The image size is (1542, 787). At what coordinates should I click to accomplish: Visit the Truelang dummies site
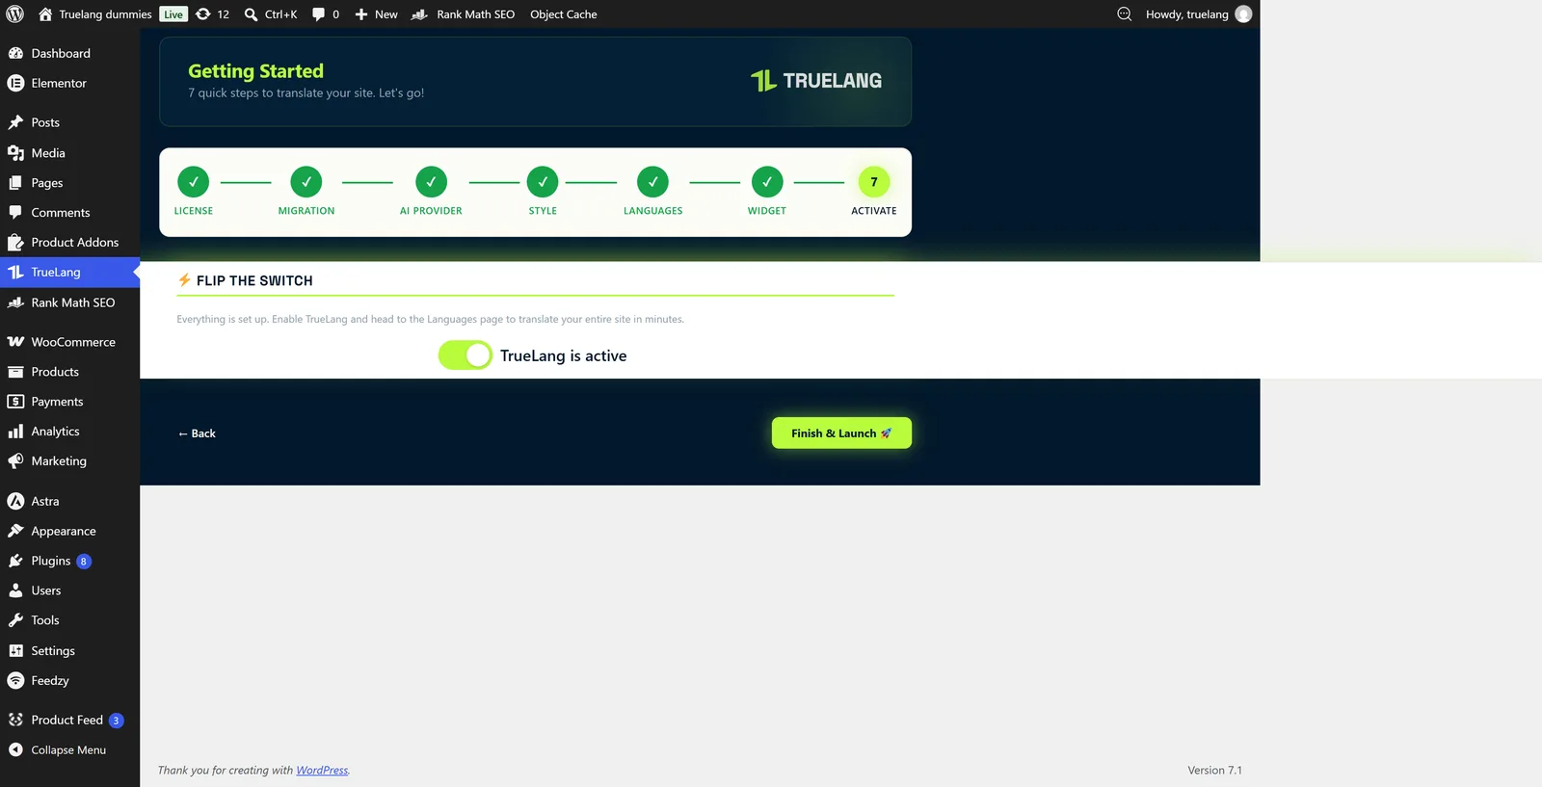94,14
